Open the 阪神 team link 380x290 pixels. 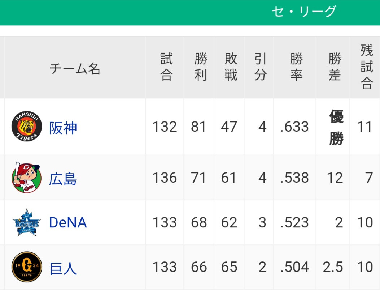point(63,128)
